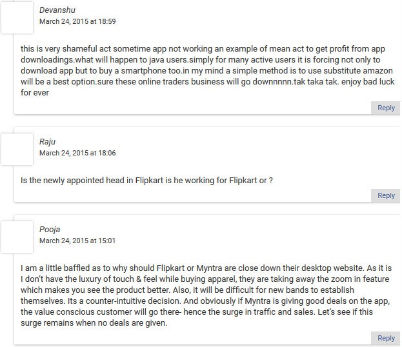Click the 18:06 timestamp on Raju's comment
This screenshot has height=347, width=402.
77,153
